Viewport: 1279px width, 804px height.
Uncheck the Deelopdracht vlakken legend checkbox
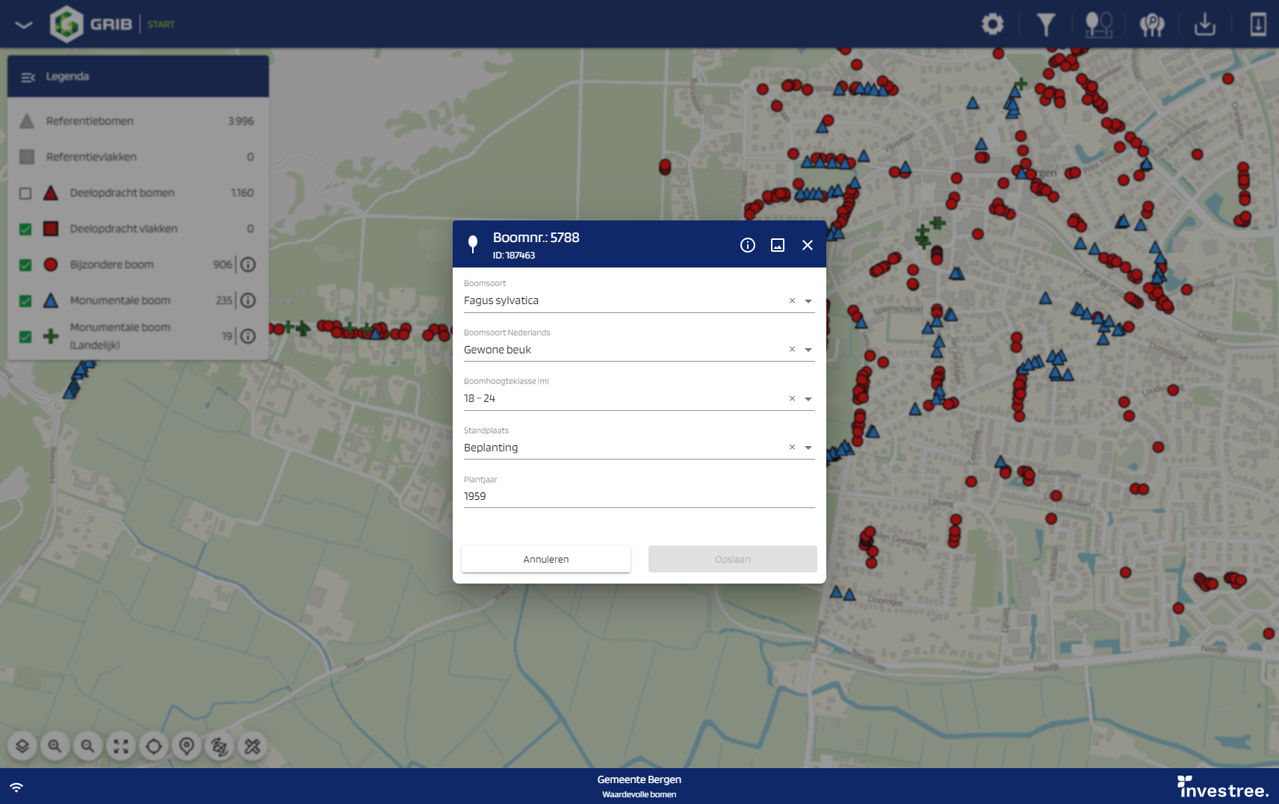click(x=27, y=228)
